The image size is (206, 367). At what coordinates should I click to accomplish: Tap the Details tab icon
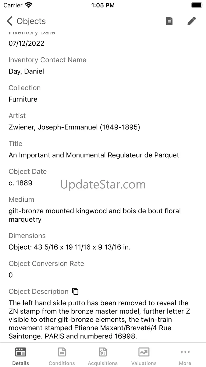(x=21, y=352)
